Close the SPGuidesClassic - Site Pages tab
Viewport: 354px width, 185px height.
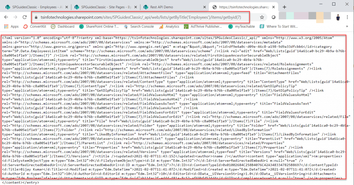point(136,7)
